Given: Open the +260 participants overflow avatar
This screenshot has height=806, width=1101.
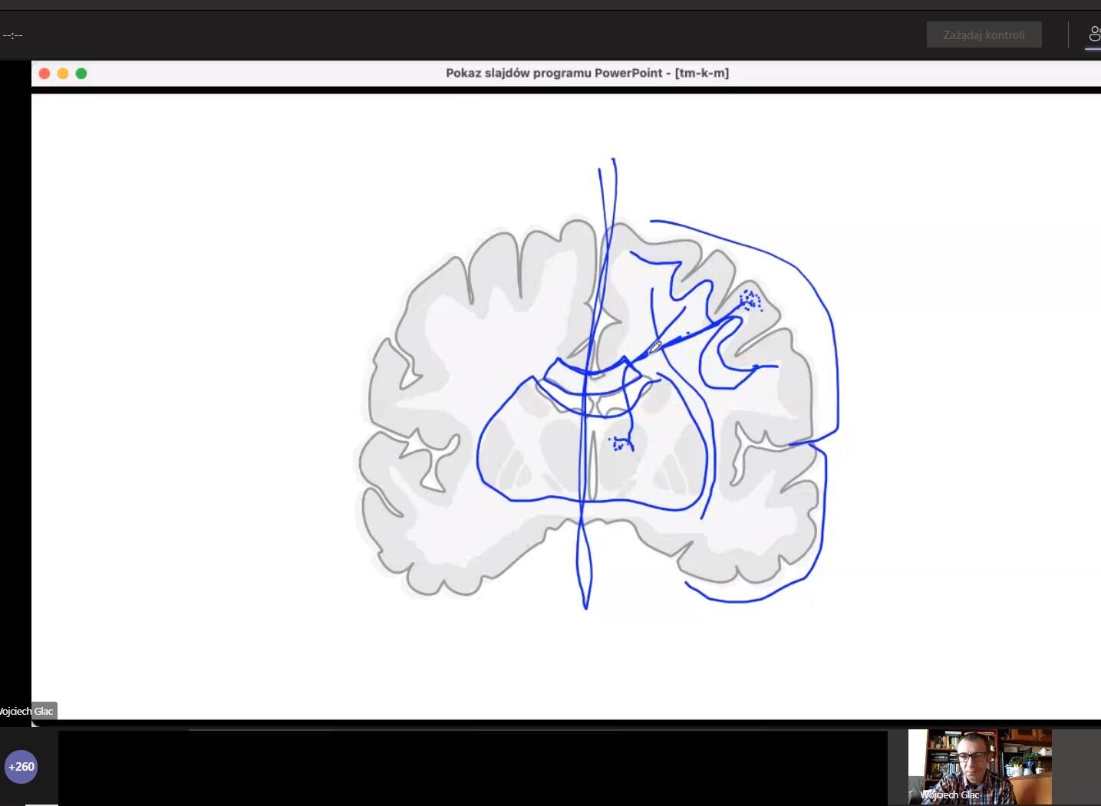Looking at the screenshot, I should coord(21,766).
